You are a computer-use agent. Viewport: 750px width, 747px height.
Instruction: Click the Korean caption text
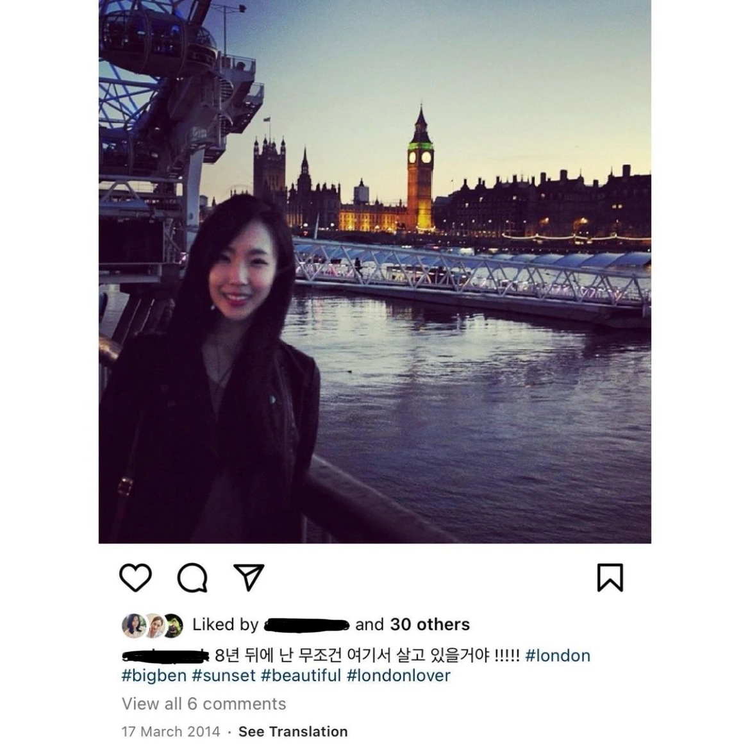367,655
